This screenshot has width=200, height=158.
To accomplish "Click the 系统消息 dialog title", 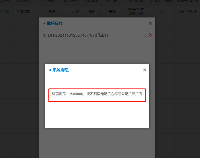I will pos(61,70).
